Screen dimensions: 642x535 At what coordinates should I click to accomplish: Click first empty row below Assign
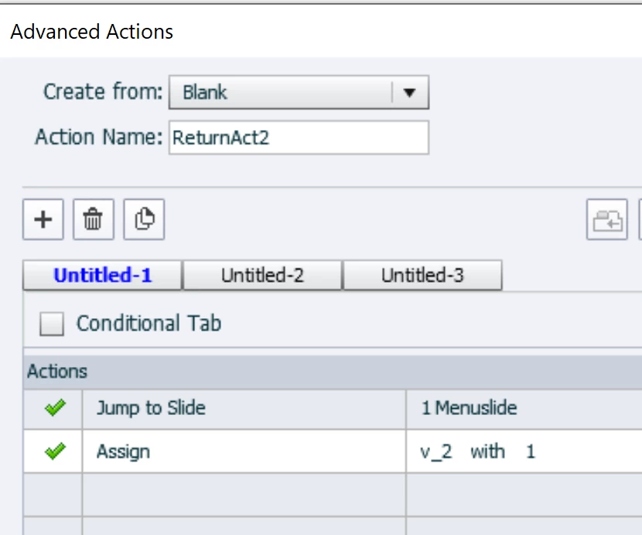(244, 494)
